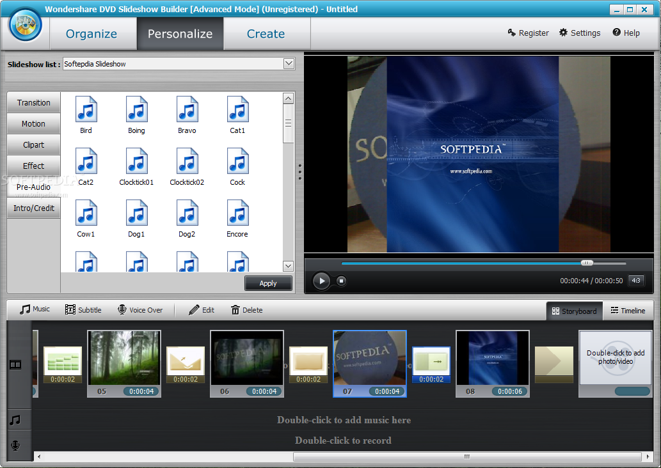Image resolution: width=661 pixels, height=468 pixels.
Task: Switch to Storyboard view
Action: tap(574, 311)
